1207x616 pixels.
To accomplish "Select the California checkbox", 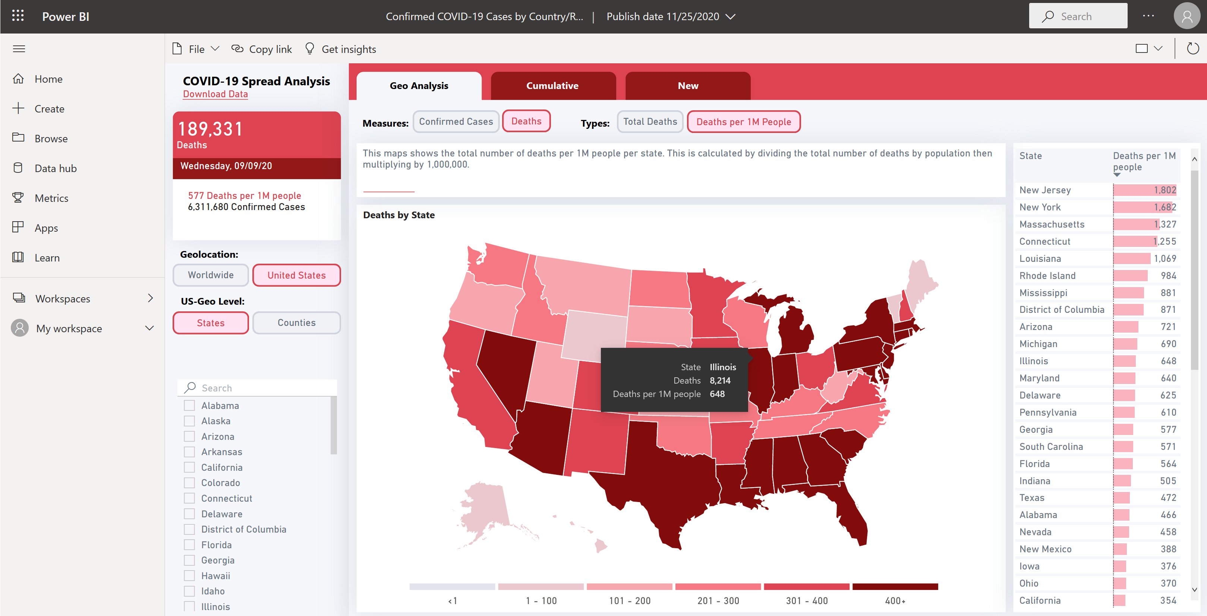I will pyautogui.click(x=189, y=467).
